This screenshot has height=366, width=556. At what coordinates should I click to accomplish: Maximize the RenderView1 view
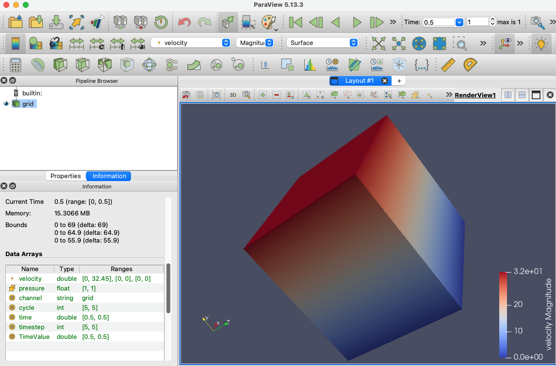pyautogui.click(x=536, y=95)
